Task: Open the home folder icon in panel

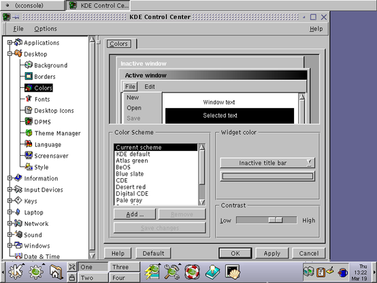Action: (x=56, y=272)
